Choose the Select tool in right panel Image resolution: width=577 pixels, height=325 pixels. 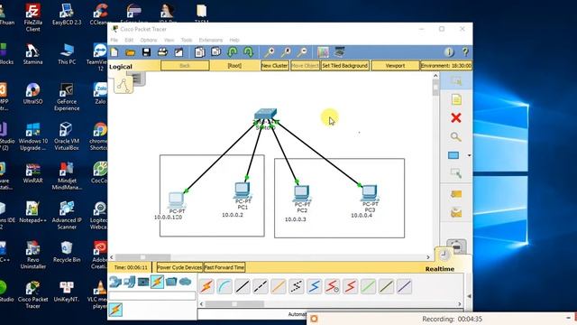coord(456,81)
